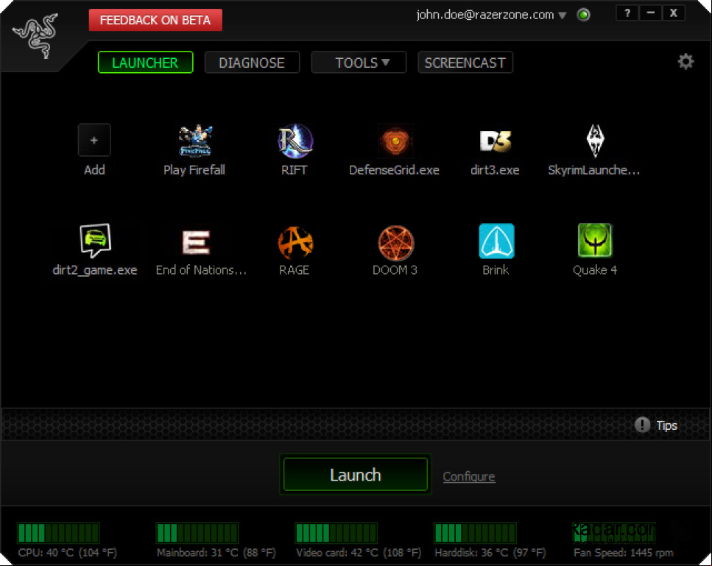Select the RAGE game icon
The width and height of the screenshot is (712, 566).
point(295,243)
